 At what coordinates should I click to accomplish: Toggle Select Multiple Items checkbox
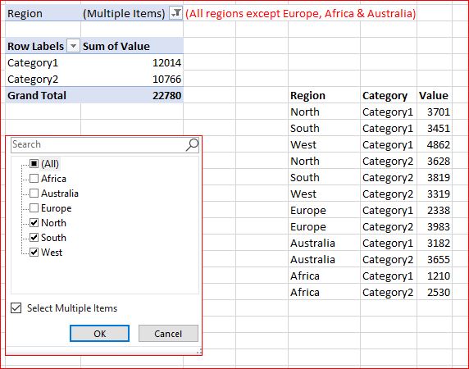coord(16,308)
